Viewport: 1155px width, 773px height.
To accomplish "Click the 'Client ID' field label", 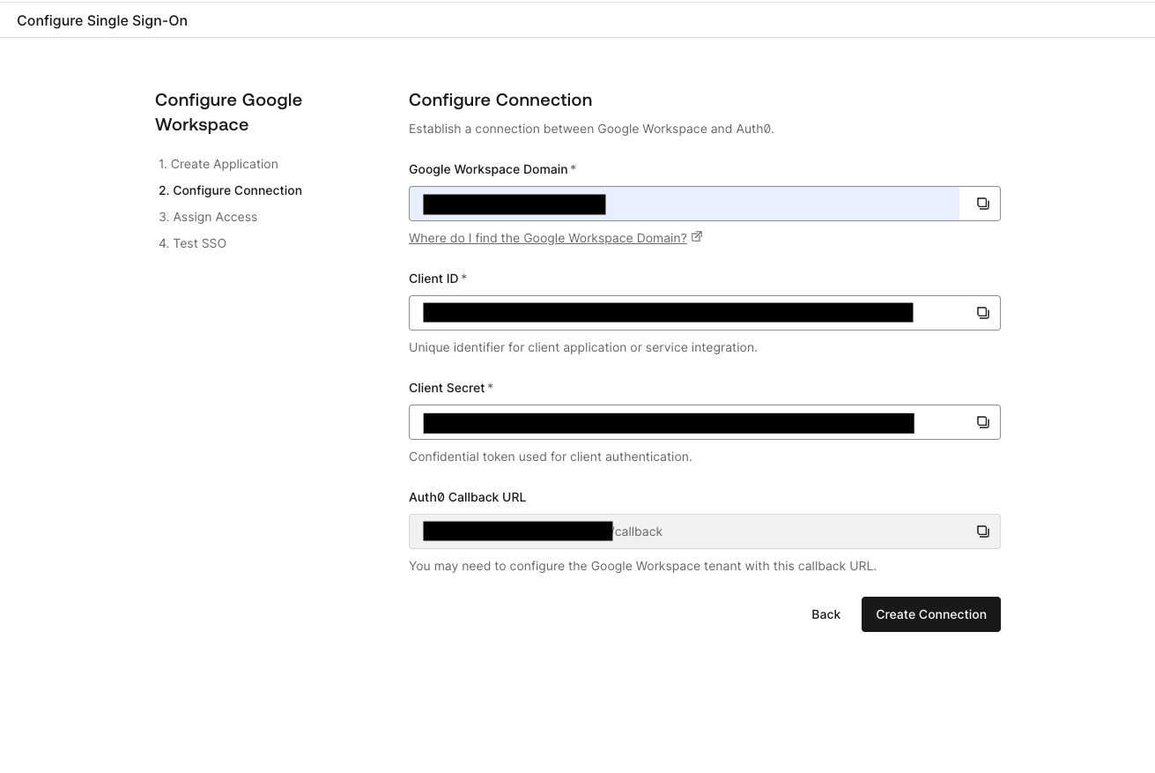I will pos(433,279).
